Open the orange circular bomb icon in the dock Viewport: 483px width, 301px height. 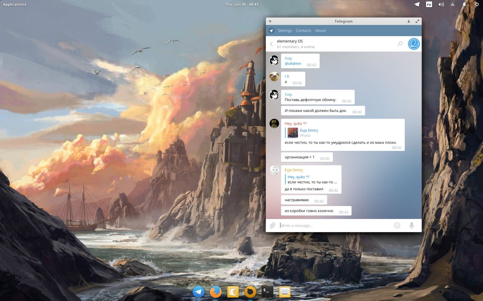pos(250,292)
